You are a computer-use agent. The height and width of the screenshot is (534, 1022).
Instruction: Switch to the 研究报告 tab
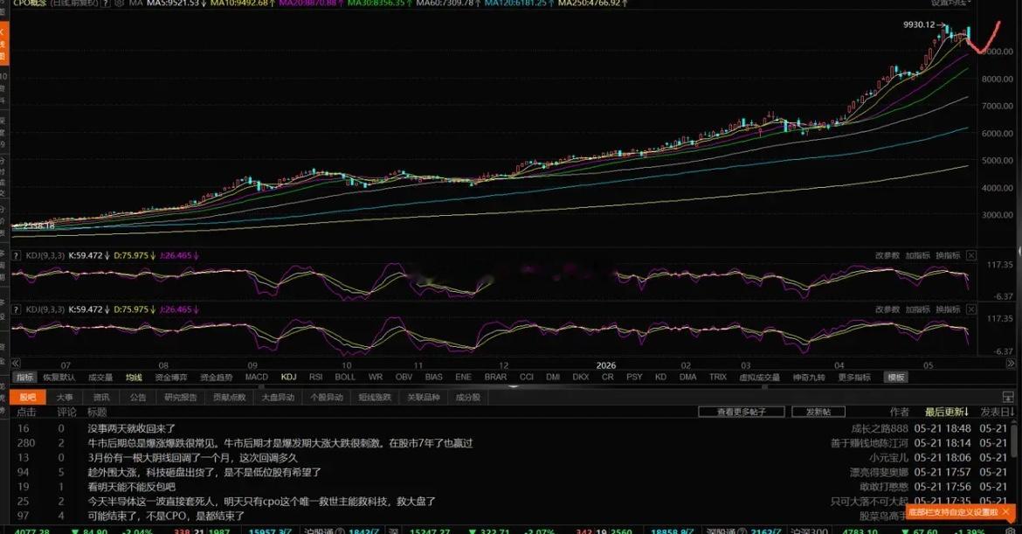pyautogui.click(x=181, y=397)
